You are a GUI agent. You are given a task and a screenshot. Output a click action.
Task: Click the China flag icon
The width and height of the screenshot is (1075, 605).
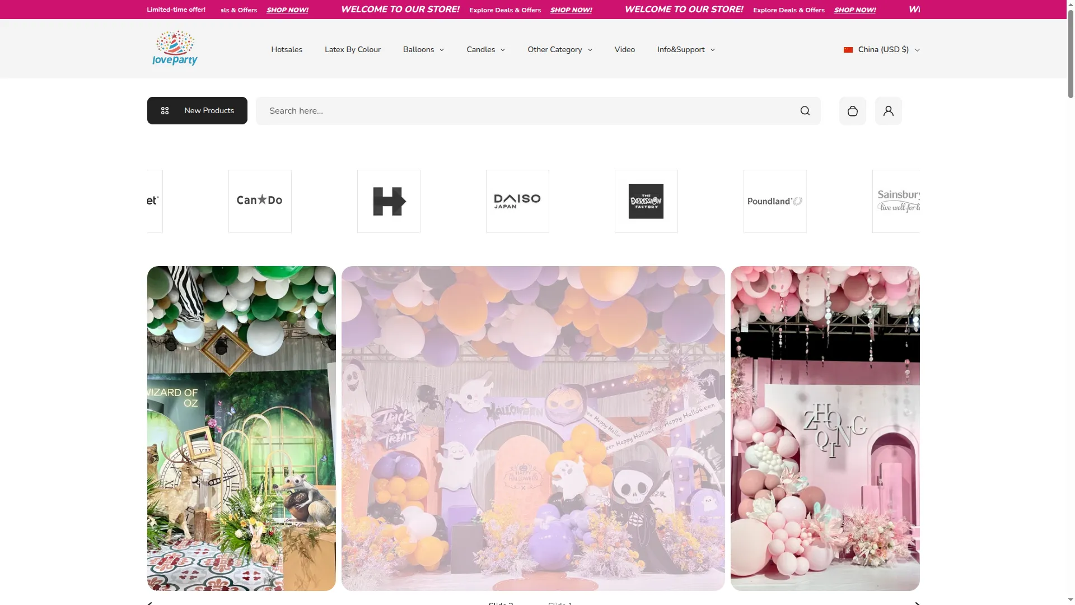click(848, 50)
